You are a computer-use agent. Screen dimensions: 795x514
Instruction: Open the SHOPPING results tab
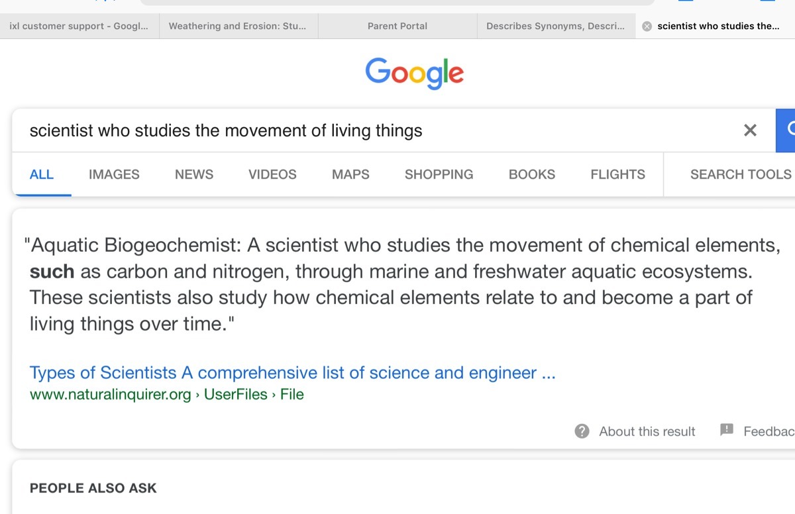(x=439, y=174)
